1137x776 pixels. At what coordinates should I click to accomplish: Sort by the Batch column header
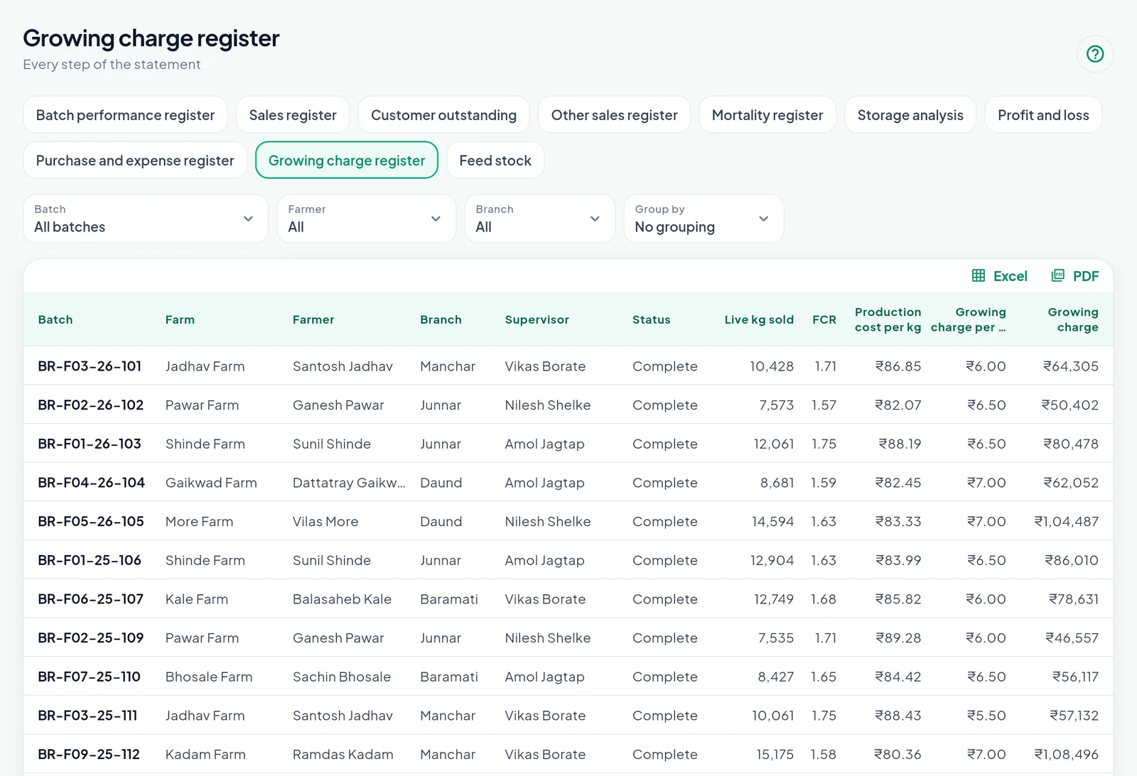pos(55,319)
